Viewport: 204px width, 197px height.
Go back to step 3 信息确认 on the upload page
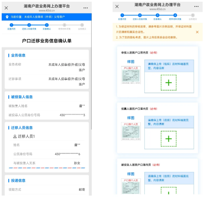(x=157, y=15)
